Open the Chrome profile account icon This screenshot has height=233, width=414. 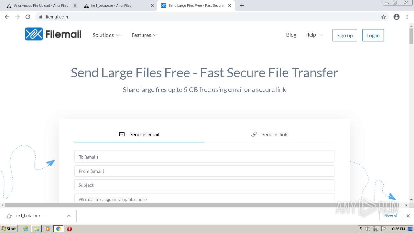tap(397, 17)
